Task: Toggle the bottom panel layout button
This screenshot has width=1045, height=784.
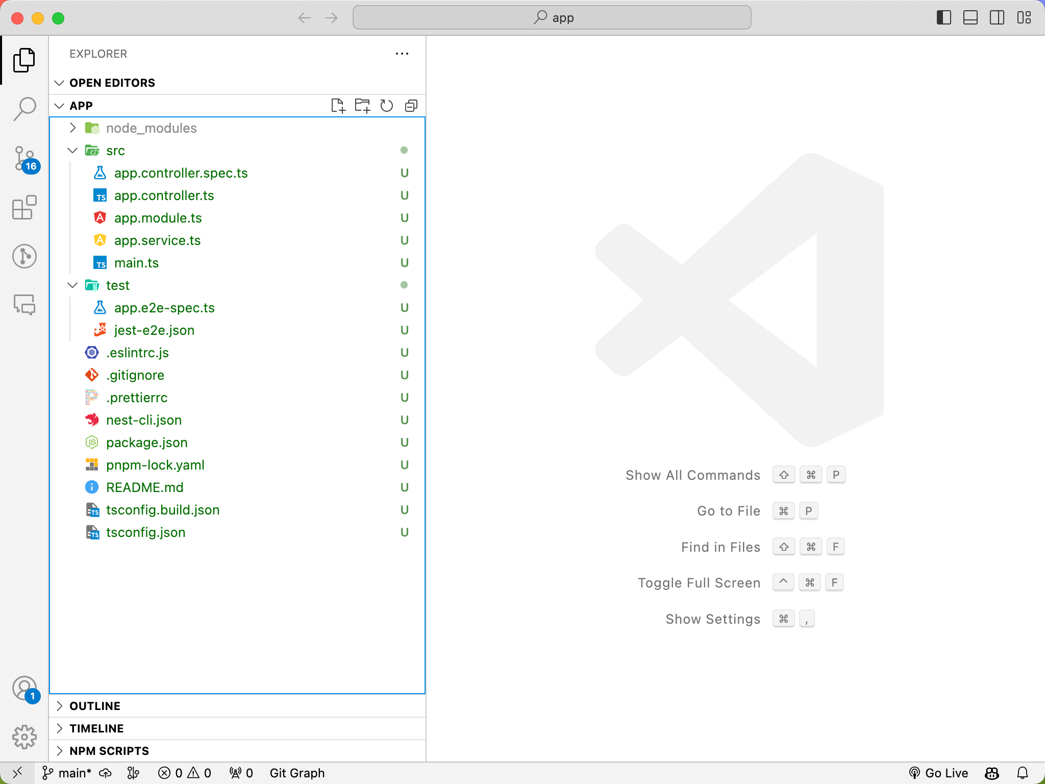Action: (970, 18)
